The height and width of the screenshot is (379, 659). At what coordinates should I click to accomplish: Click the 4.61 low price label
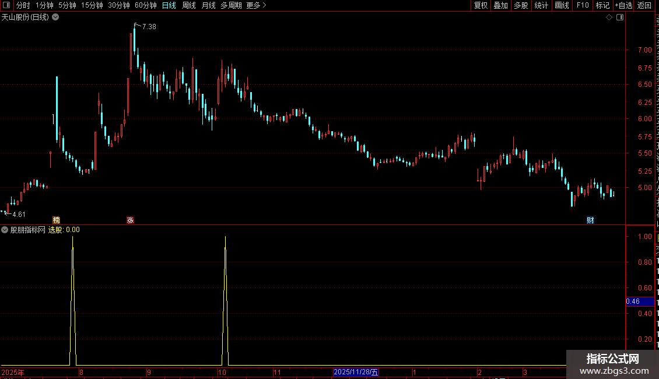(x=19, y=215)
